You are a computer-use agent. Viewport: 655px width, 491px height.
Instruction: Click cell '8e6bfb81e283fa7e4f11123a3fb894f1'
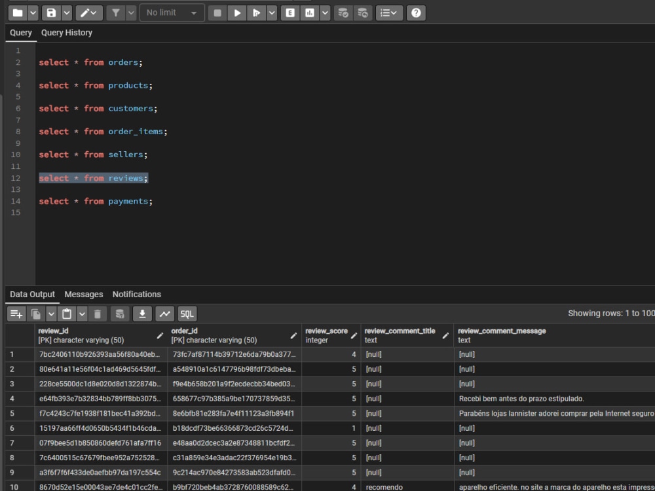(x=234, y=413)
